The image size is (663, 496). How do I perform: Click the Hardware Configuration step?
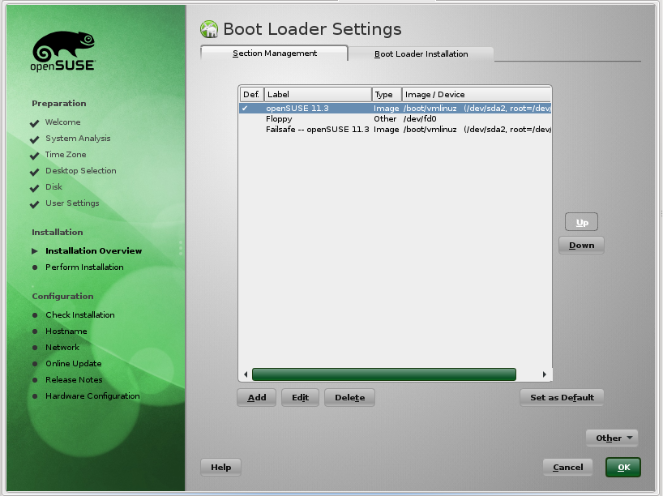click(x=92, y=396)
